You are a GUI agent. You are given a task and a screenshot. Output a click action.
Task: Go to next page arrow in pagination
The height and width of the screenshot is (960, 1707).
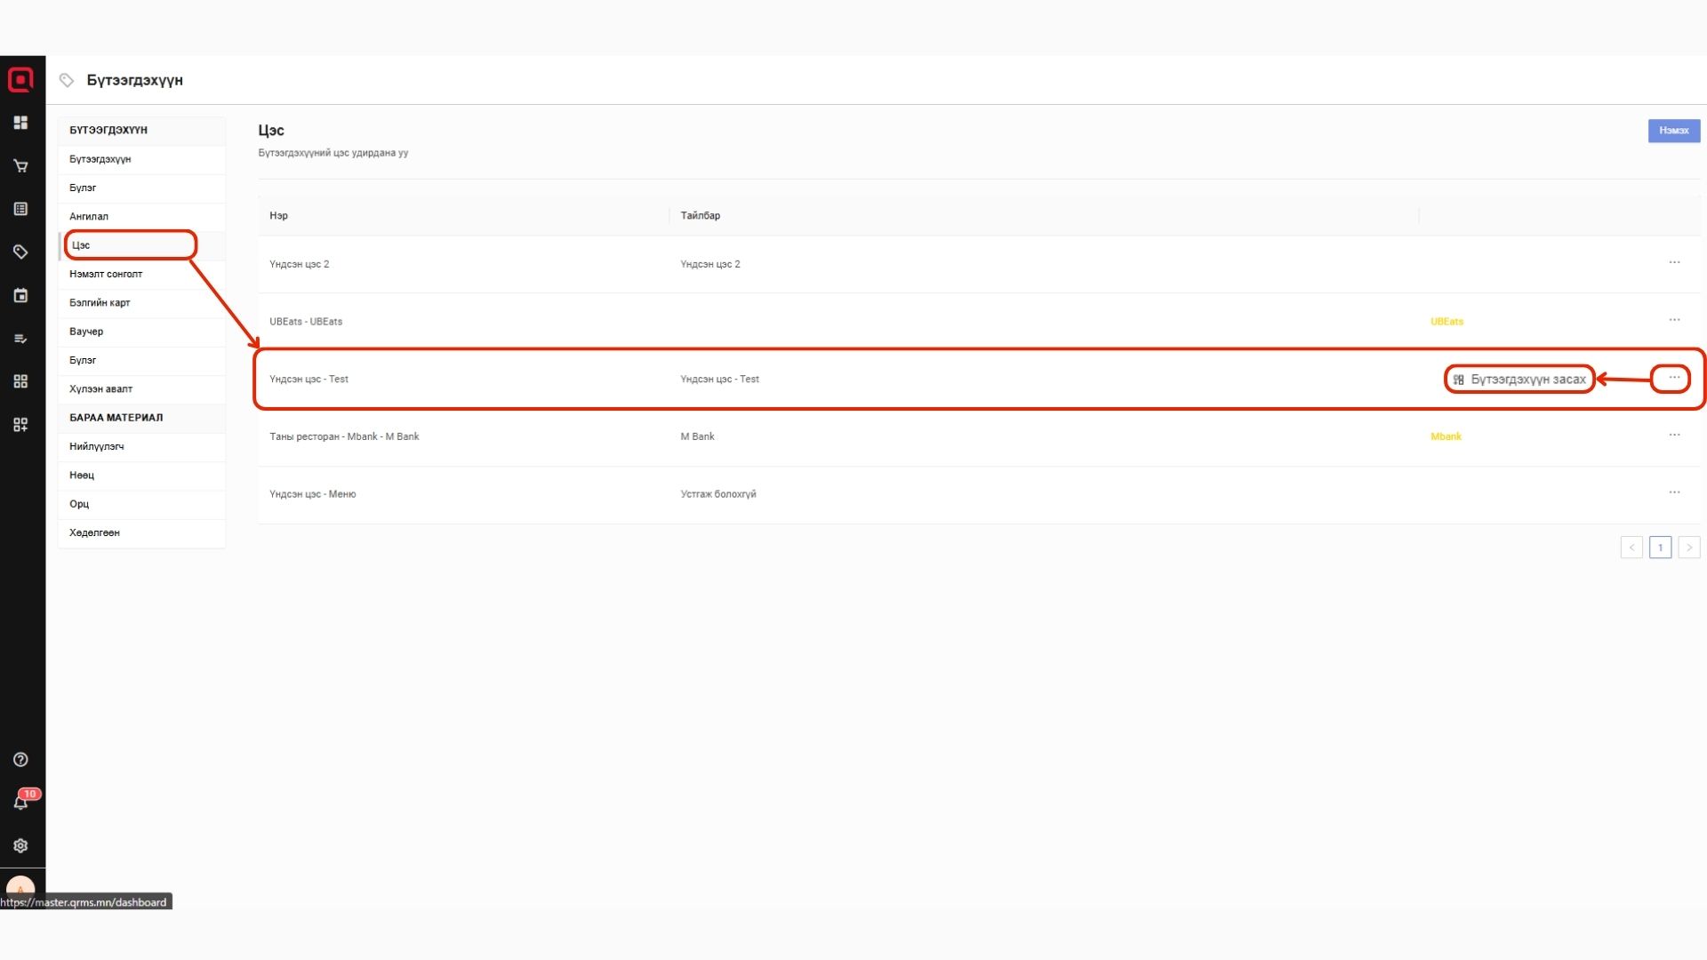pos(1689,548)
